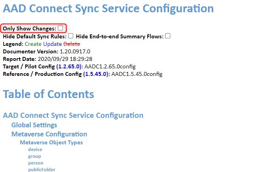Open the Metaverse Configuration section link
Screen dimensions: 259x172
tap(49, 134)
